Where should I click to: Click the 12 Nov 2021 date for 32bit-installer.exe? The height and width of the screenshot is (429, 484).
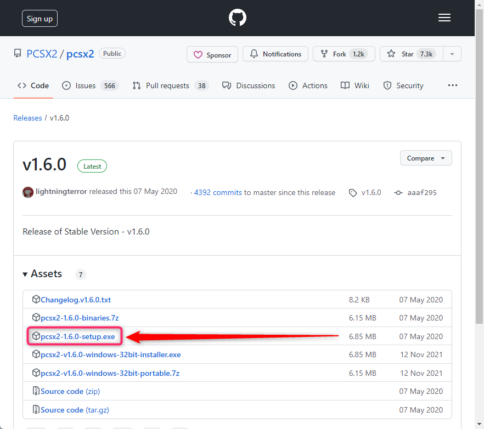pos(421,354)
